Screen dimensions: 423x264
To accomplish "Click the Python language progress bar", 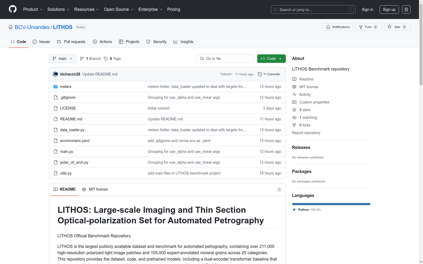I will pyautogui.click(x=331, y=204).
